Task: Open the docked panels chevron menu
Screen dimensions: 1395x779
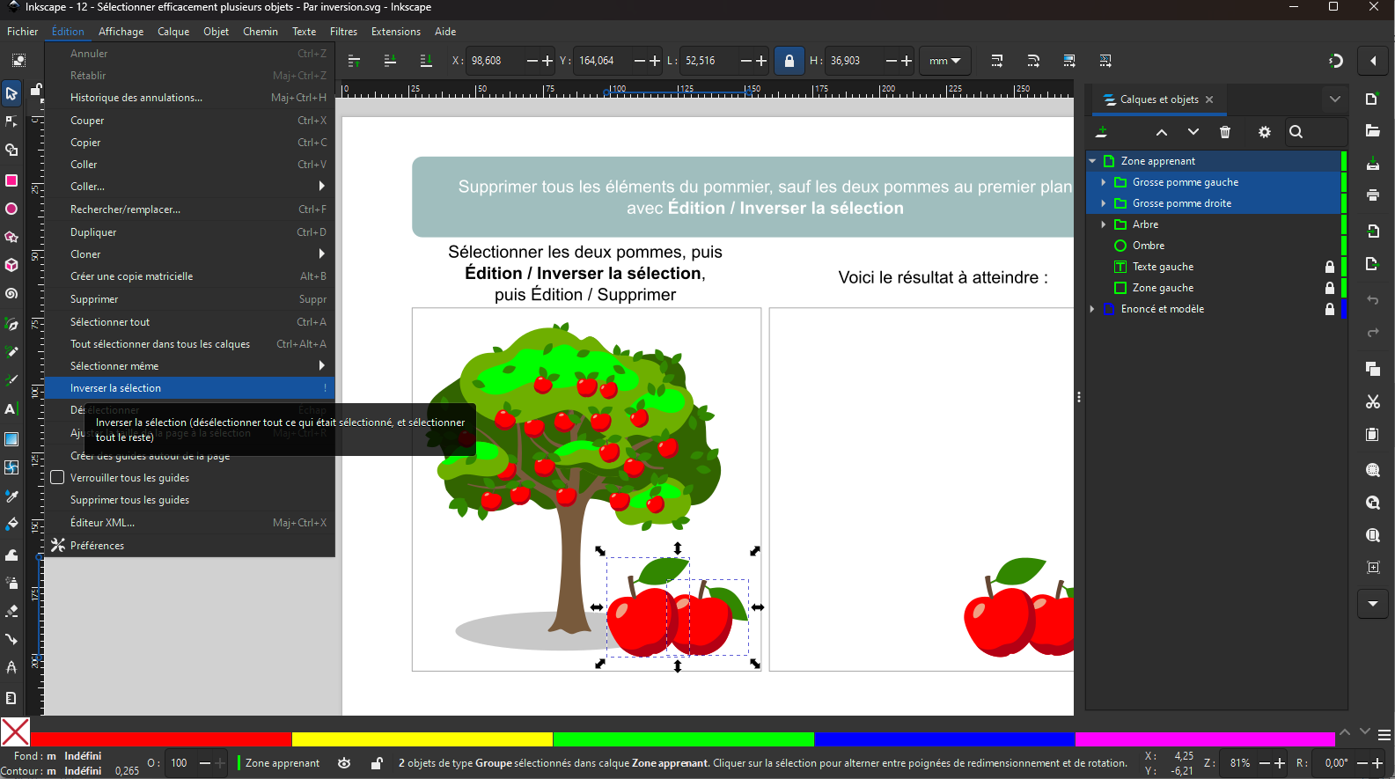Action: (x=1335, y=99)
